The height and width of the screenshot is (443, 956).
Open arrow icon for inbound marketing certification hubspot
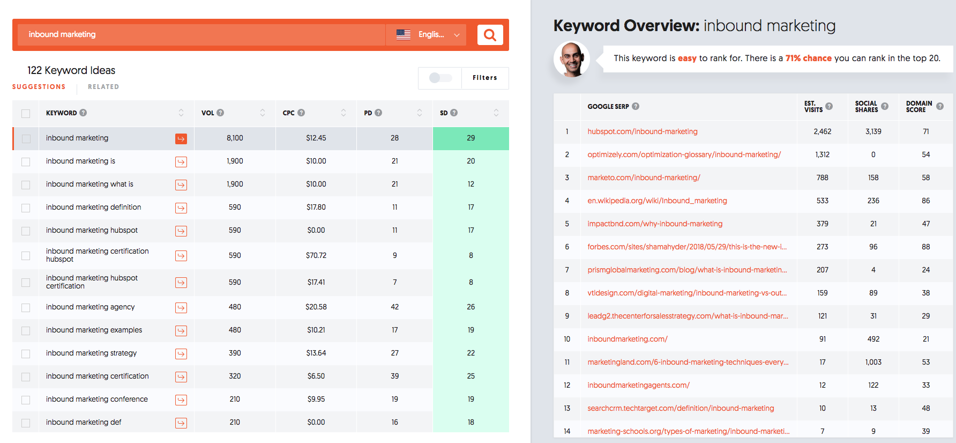coord(181,256)
